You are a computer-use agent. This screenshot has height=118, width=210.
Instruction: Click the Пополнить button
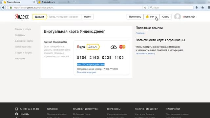135,17
